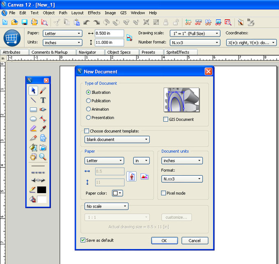
Task: Click the Open folder toolbar icon
Action: pyautogui.click(x=15, y=22)
